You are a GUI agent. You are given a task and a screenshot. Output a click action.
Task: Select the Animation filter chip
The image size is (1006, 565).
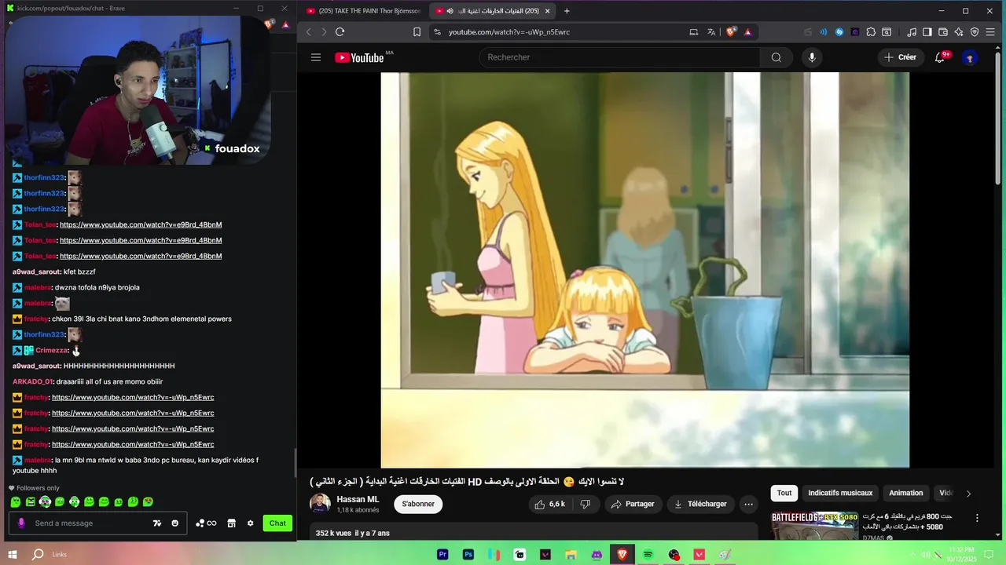(x=905, y=493)
